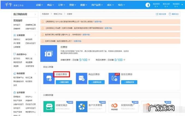185x116 pixels.
Task: Click the 创建店铺券 button
Action: [64, 82]
